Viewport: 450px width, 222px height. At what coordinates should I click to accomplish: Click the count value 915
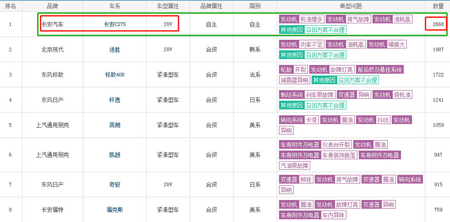[x=438, y=184]
